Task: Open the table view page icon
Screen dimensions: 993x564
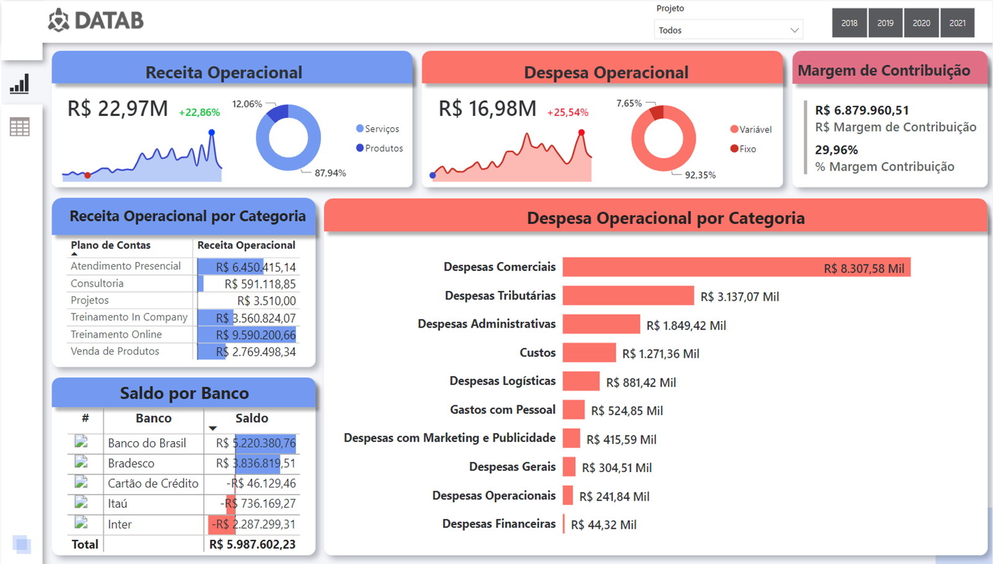Action: pos(20,127)
